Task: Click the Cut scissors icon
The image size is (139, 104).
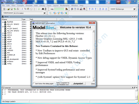Action: pos(22,9)
